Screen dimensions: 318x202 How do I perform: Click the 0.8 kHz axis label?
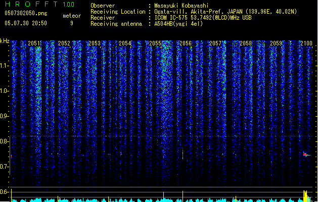[5, 141]
